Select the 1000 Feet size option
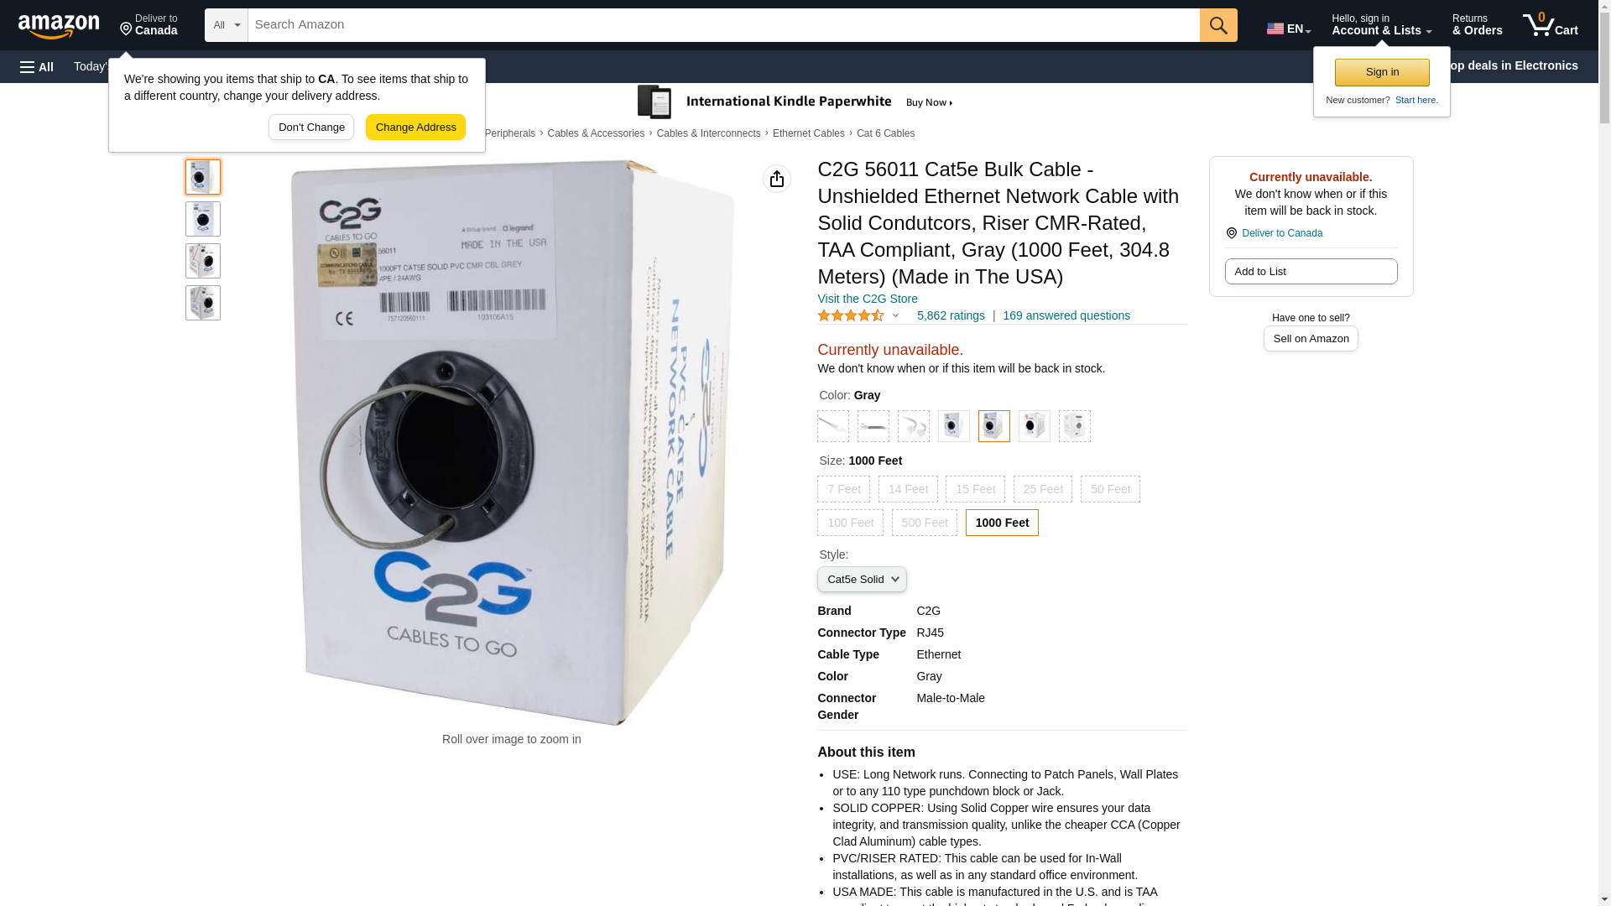Viewport: 1611px width, 906px height. [1002, 523]
